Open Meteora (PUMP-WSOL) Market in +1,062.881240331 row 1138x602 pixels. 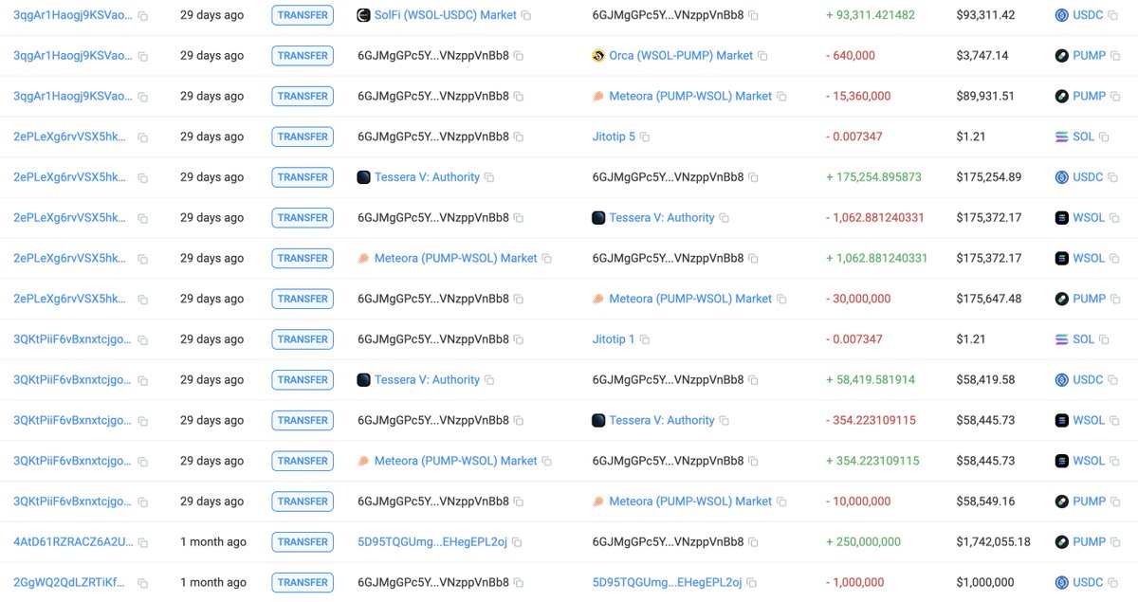(456, 258)
